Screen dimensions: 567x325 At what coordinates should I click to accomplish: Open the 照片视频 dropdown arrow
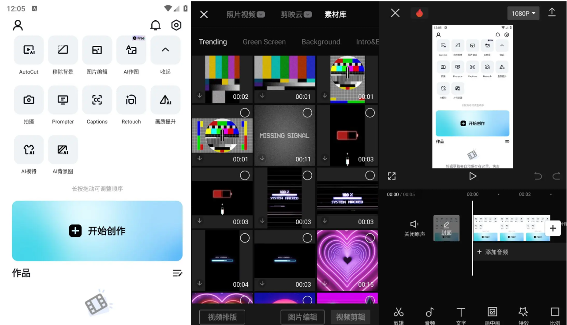point(261,14)
